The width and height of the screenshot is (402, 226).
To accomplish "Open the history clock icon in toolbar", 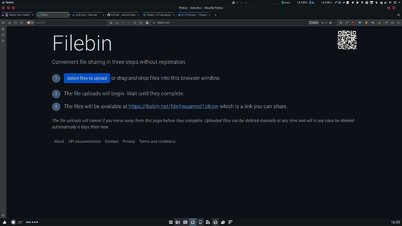I will click(x=15, y=23).
